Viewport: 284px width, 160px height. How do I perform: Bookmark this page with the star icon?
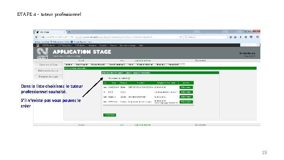[231, 37]
